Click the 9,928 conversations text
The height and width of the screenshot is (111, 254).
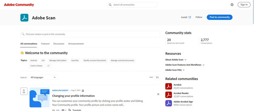(x=183, y=105)
